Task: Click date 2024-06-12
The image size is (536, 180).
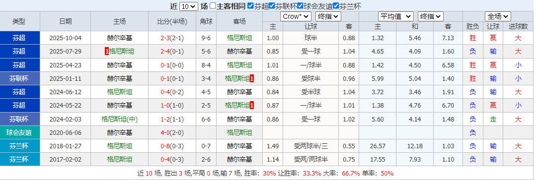Action: (x=66, y=92)
